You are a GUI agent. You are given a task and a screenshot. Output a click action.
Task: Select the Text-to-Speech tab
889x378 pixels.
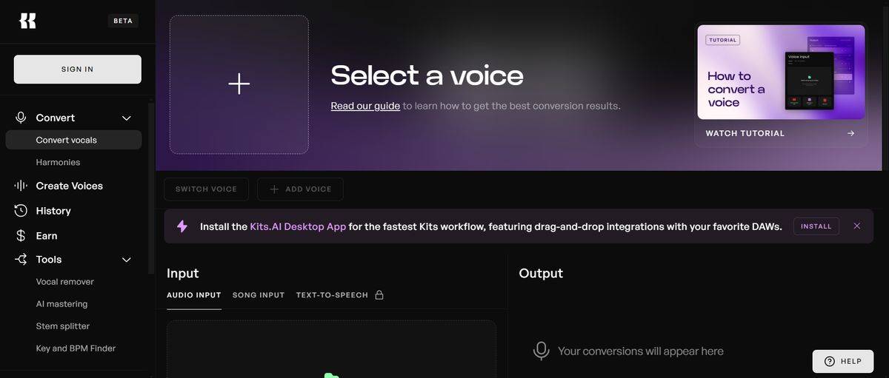[x=332, y=295]
